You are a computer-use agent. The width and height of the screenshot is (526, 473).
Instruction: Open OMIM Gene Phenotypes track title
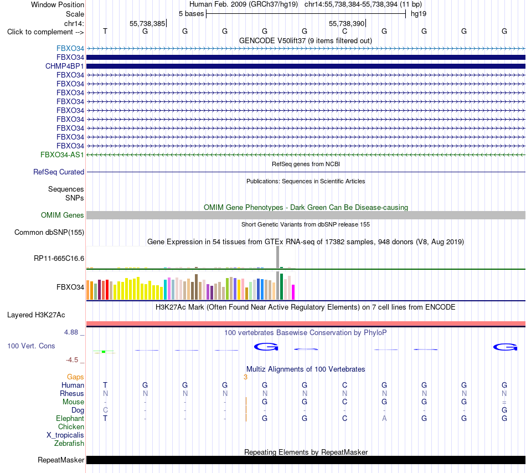pos(306,207)
